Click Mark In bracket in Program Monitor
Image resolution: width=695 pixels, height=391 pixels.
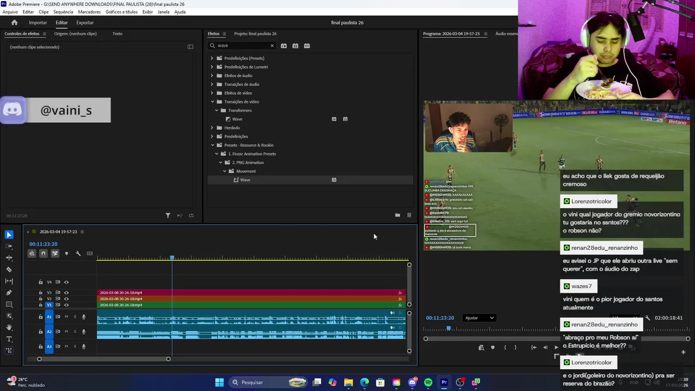pos(505,348)
